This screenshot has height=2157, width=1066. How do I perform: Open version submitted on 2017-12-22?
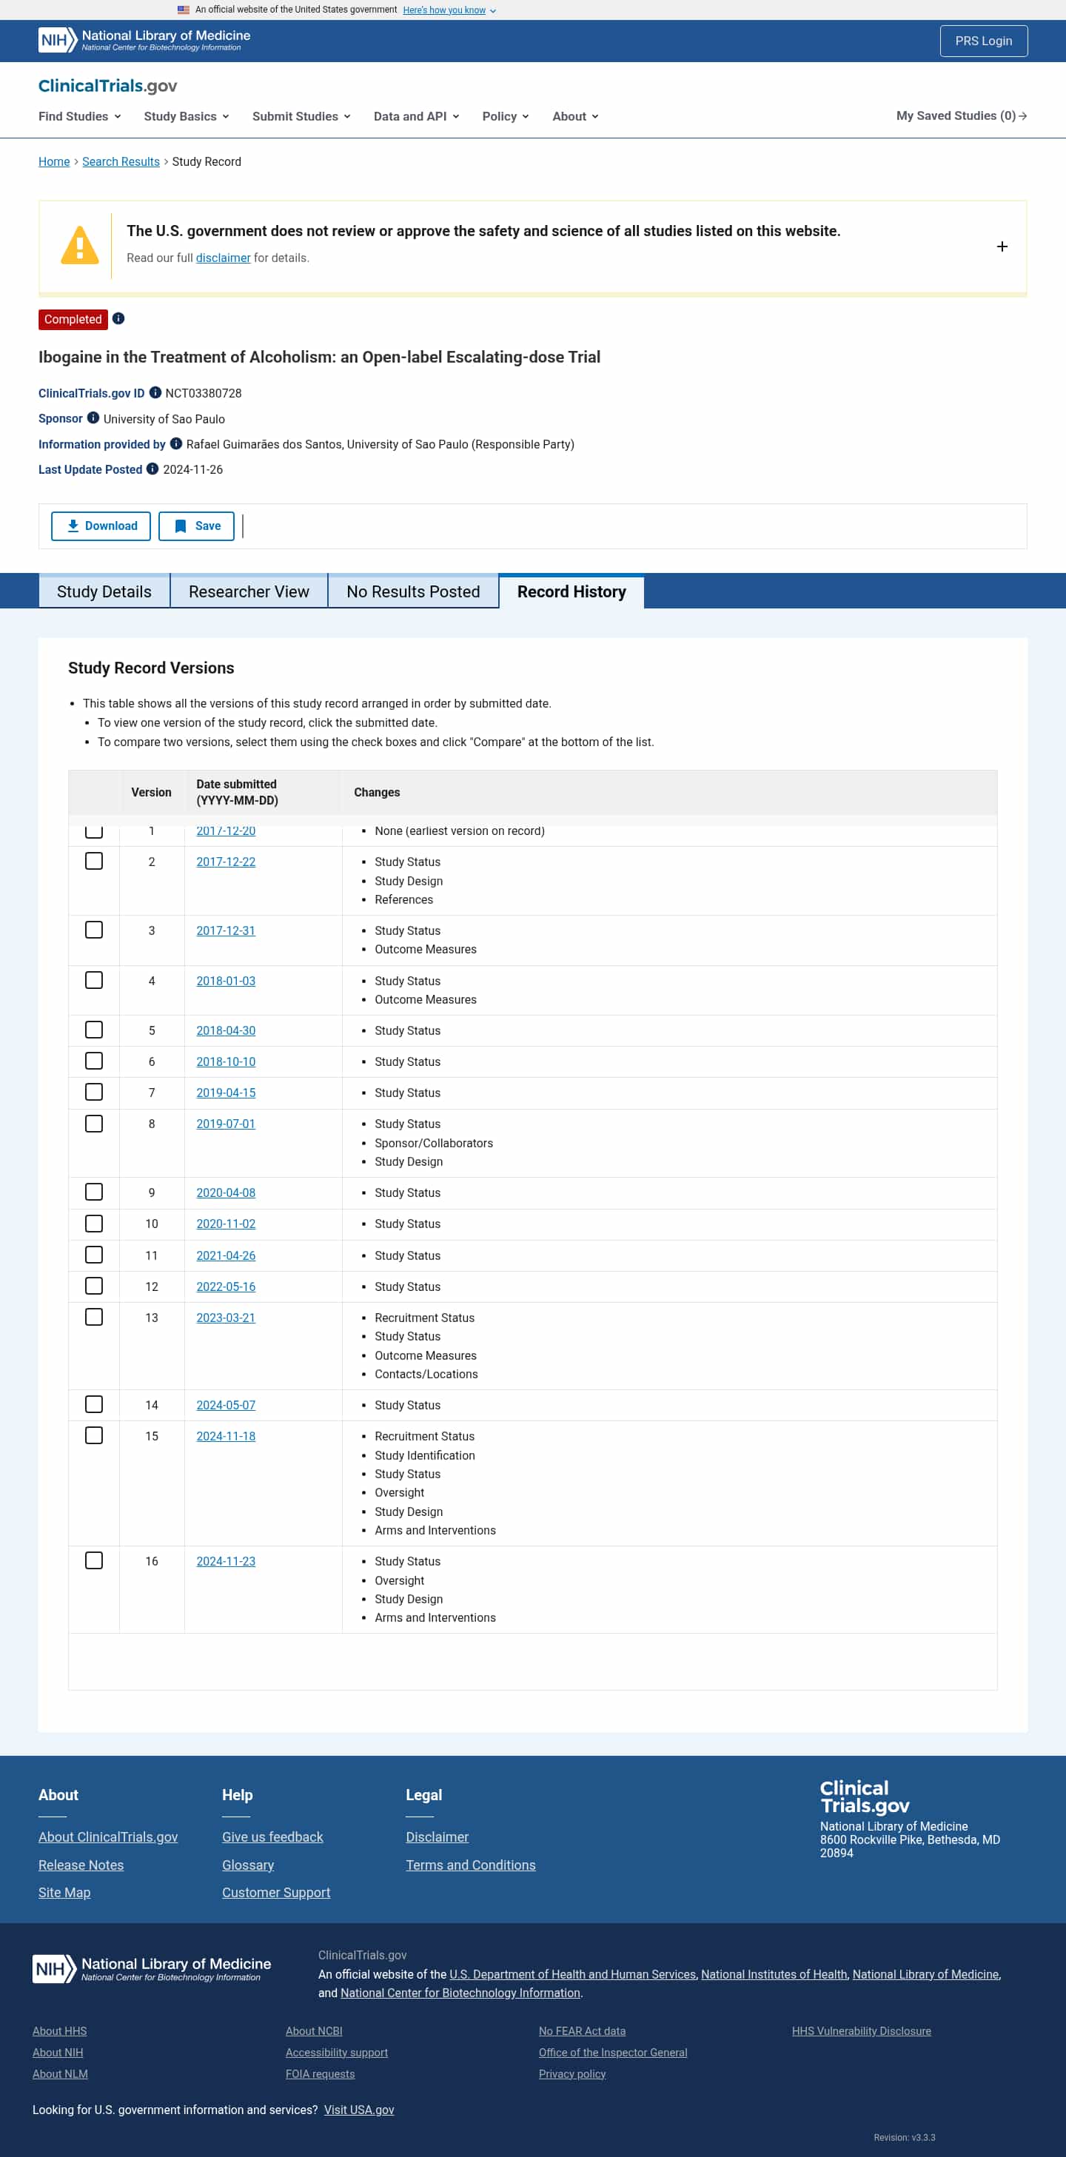click(226, 862)
